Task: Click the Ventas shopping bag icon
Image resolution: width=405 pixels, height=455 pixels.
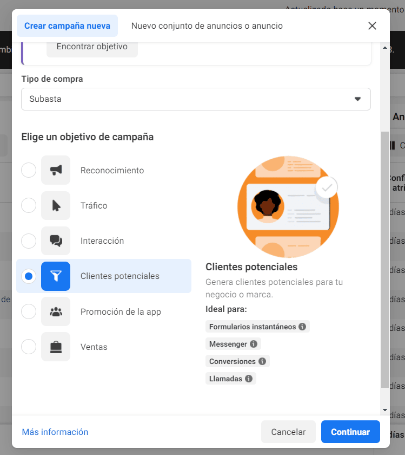Action: pyautogui.click(x=56, y=347)
